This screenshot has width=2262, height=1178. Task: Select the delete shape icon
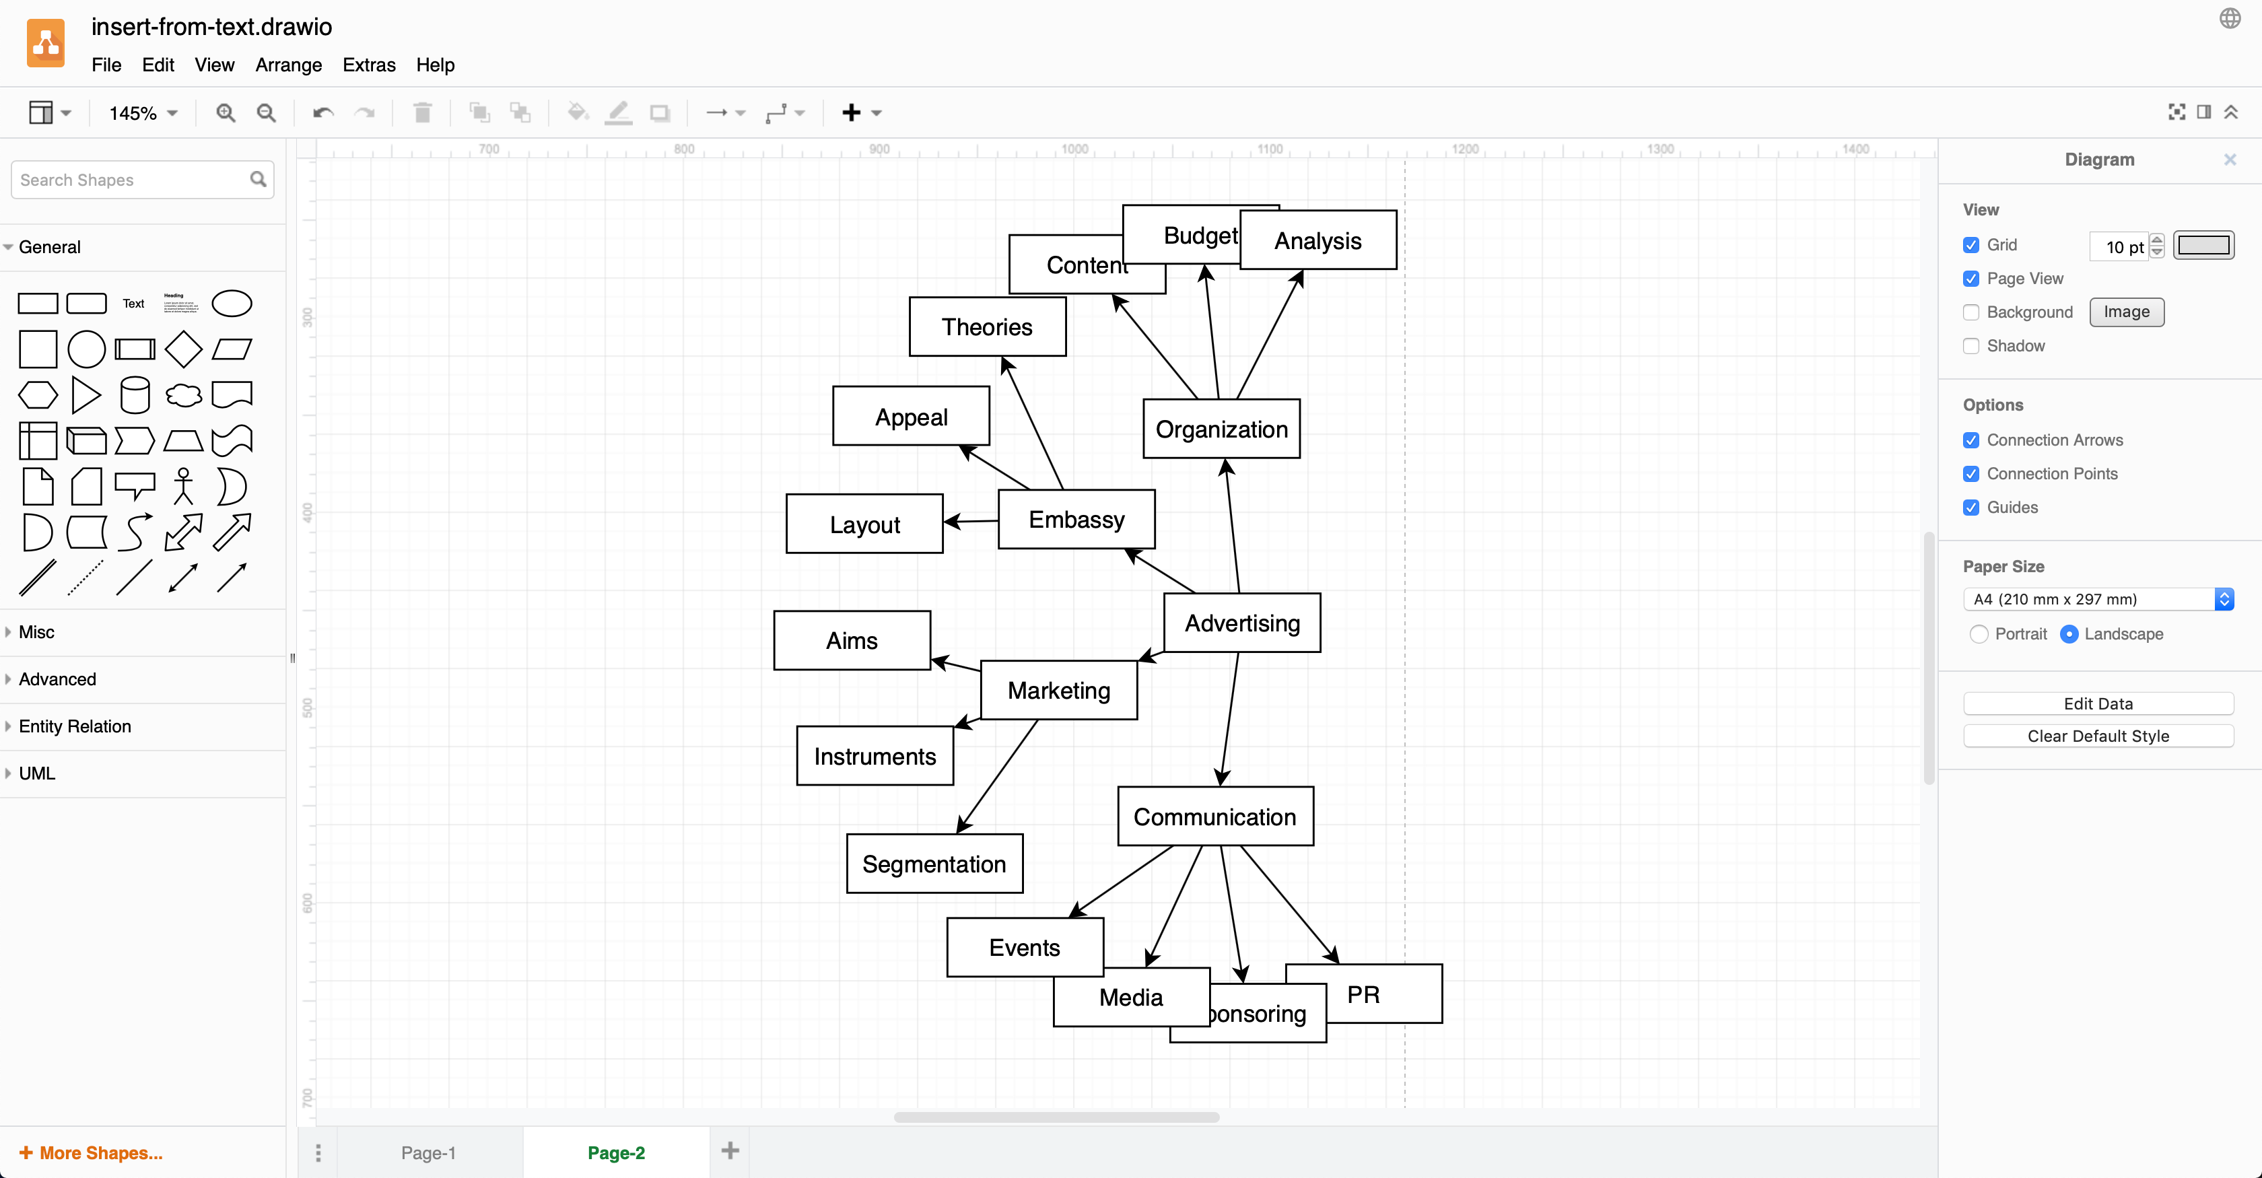click(x=423, y=112)
